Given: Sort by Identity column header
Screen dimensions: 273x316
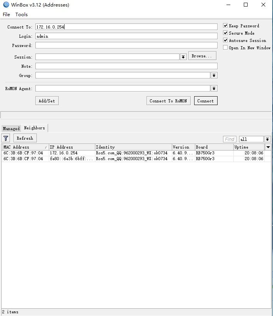Looking at the screenshot, I should (x=133, y=147).
